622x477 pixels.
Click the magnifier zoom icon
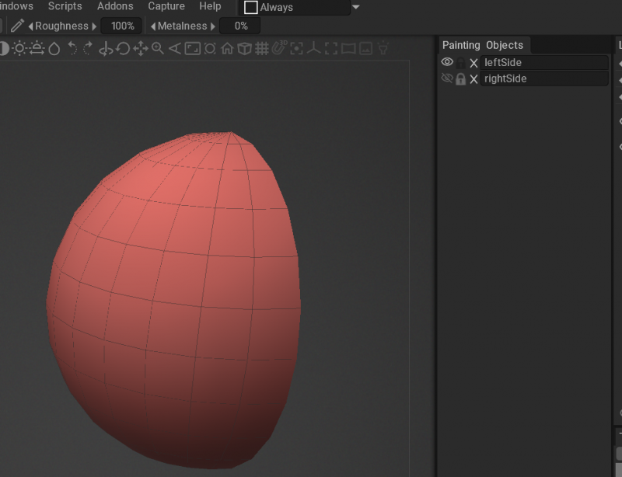click(x=158, y=49)
